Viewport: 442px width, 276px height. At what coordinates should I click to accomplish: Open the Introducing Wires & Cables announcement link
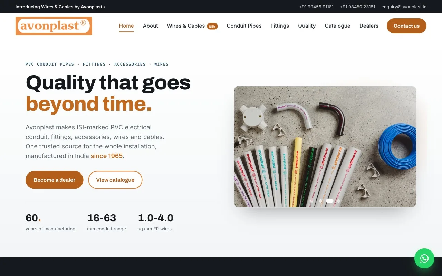(x=60, y=7)
